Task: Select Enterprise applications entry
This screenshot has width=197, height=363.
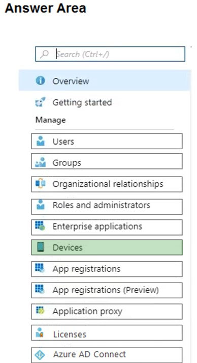Action: pos(107,228)
